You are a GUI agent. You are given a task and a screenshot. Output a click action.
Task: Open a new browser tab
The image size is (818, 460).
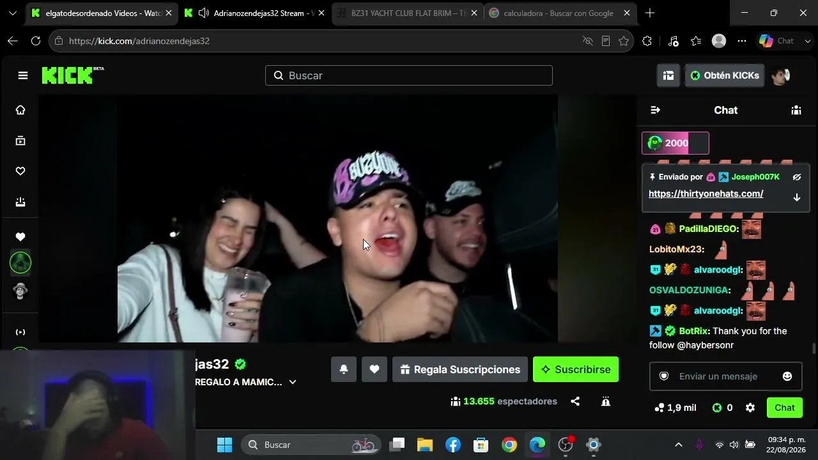point(650,13)
